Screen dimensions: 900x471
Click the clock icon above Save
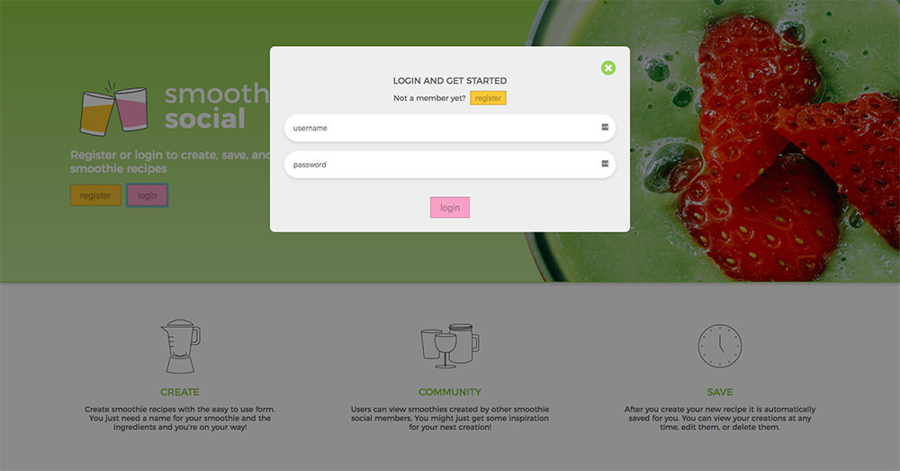720,346
